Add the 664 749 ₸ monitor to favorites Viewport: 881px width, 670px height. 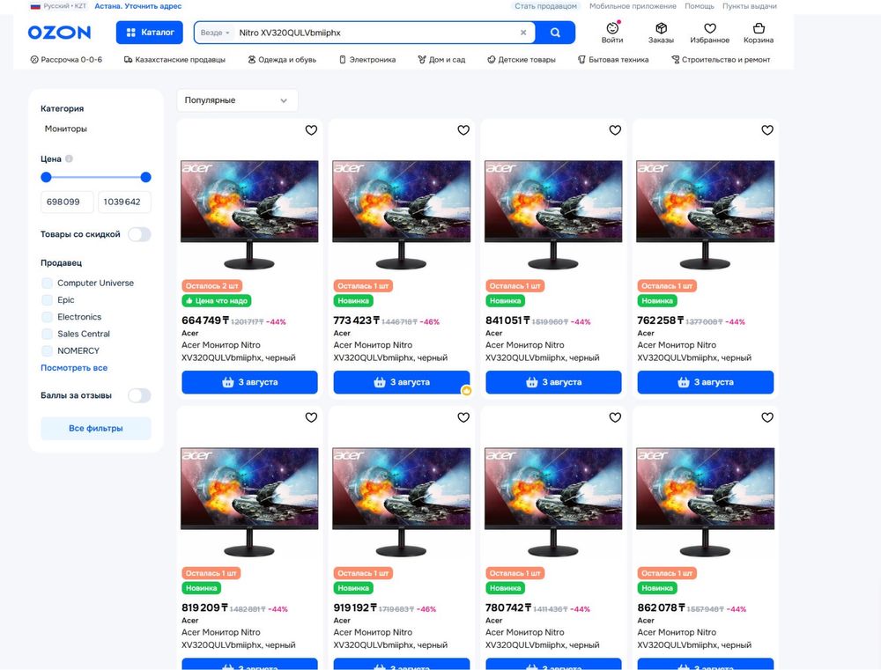[311, 130]
